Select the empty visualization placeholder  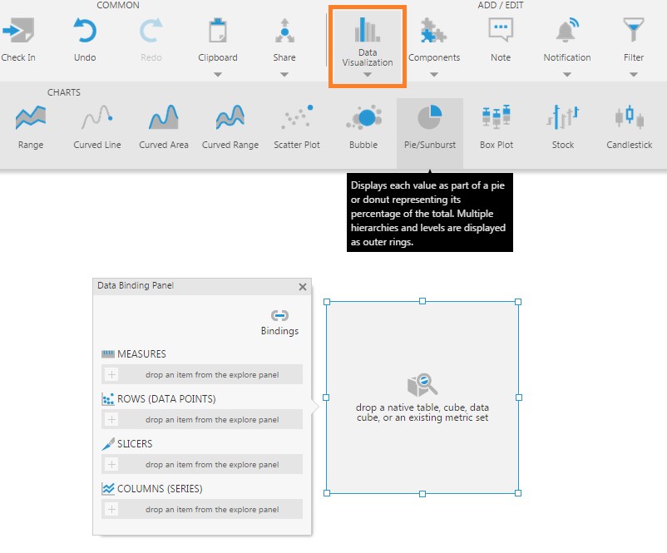coord(422,397)
